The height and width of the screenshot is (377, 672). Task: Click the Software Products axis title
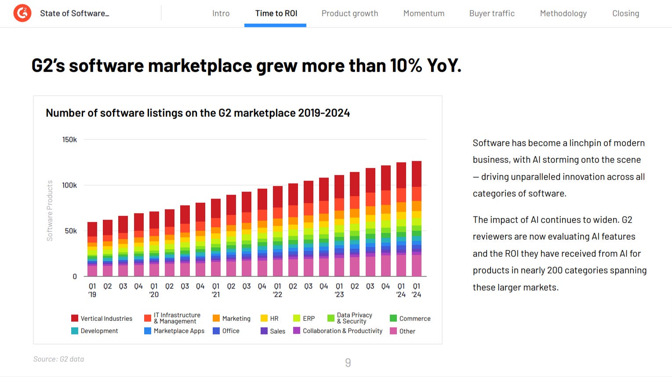click(50, 210)
